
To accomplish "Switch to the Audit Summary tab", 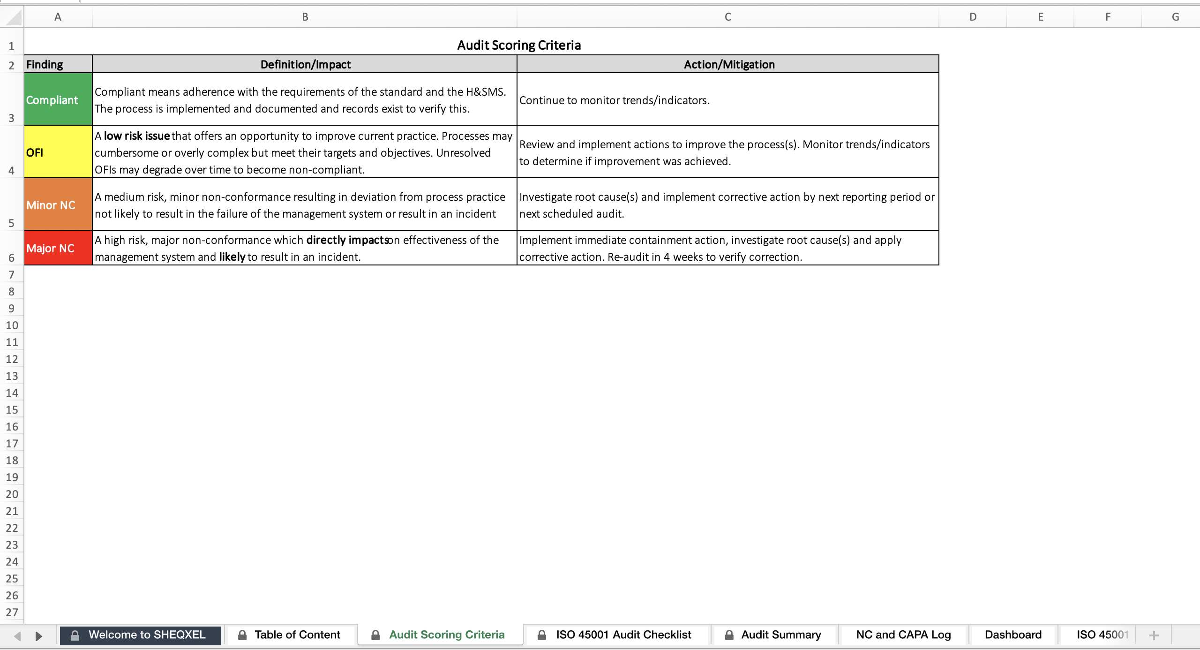I will pyautogui.click(x=774, y=635).
